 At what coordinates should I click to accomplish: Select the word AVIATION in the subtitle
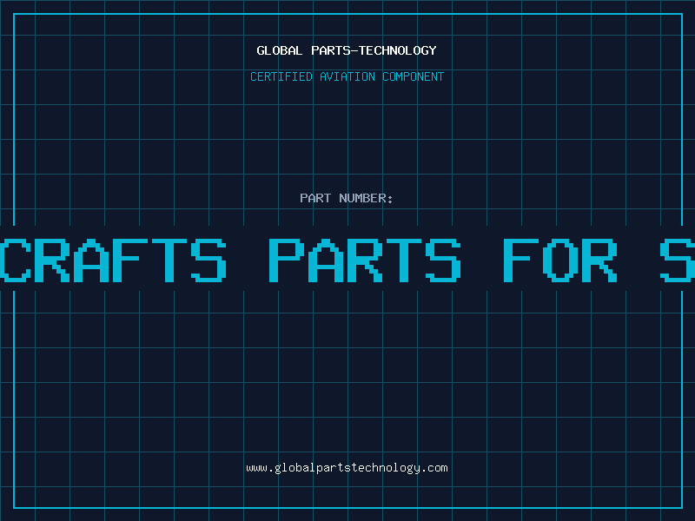tap(347, 76)
